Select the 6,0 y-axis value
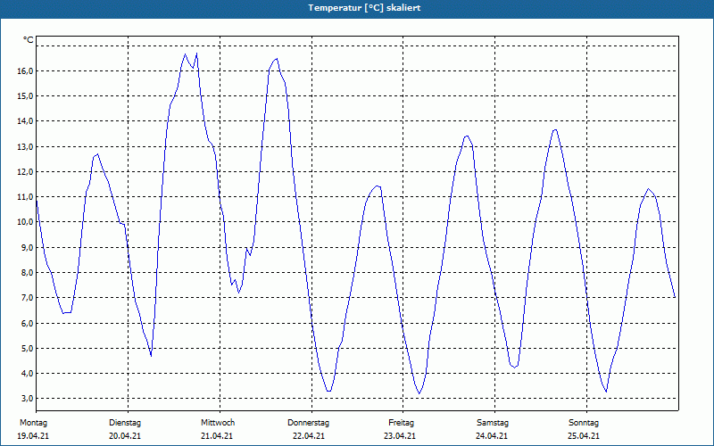Viewport: 714px width, 446px height. (27, 324)
